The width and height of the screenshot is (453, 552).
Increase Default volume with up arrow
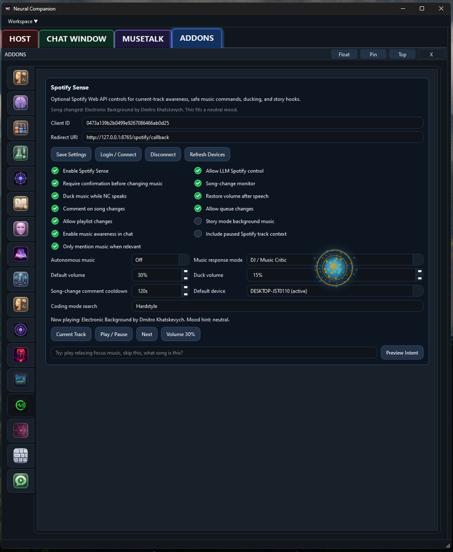[186, 272]
